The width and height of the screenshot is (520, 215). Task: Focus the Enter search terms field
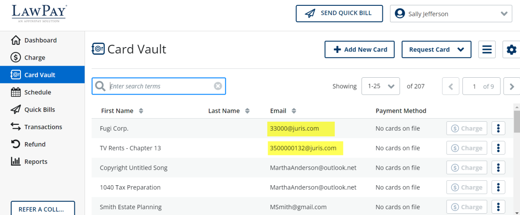click(x=159, y=86)
